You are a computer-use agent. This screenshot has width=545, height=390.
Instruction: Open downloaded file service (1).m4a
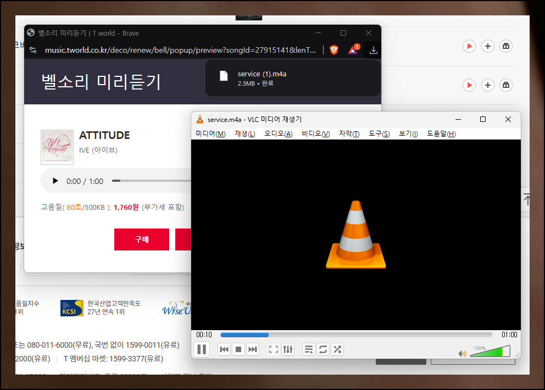tap(293, 78)
